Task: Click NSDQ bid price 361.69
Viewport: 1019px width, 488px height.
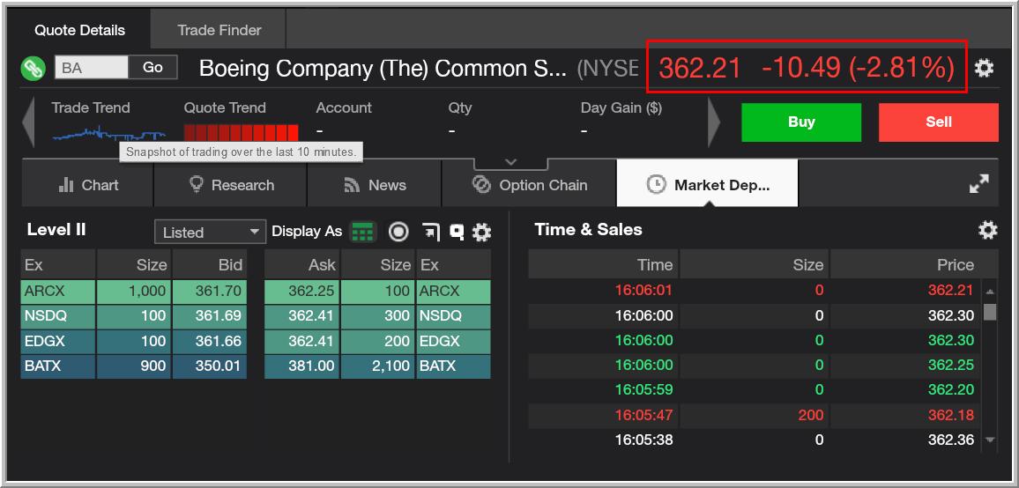Action: (209, 316)
